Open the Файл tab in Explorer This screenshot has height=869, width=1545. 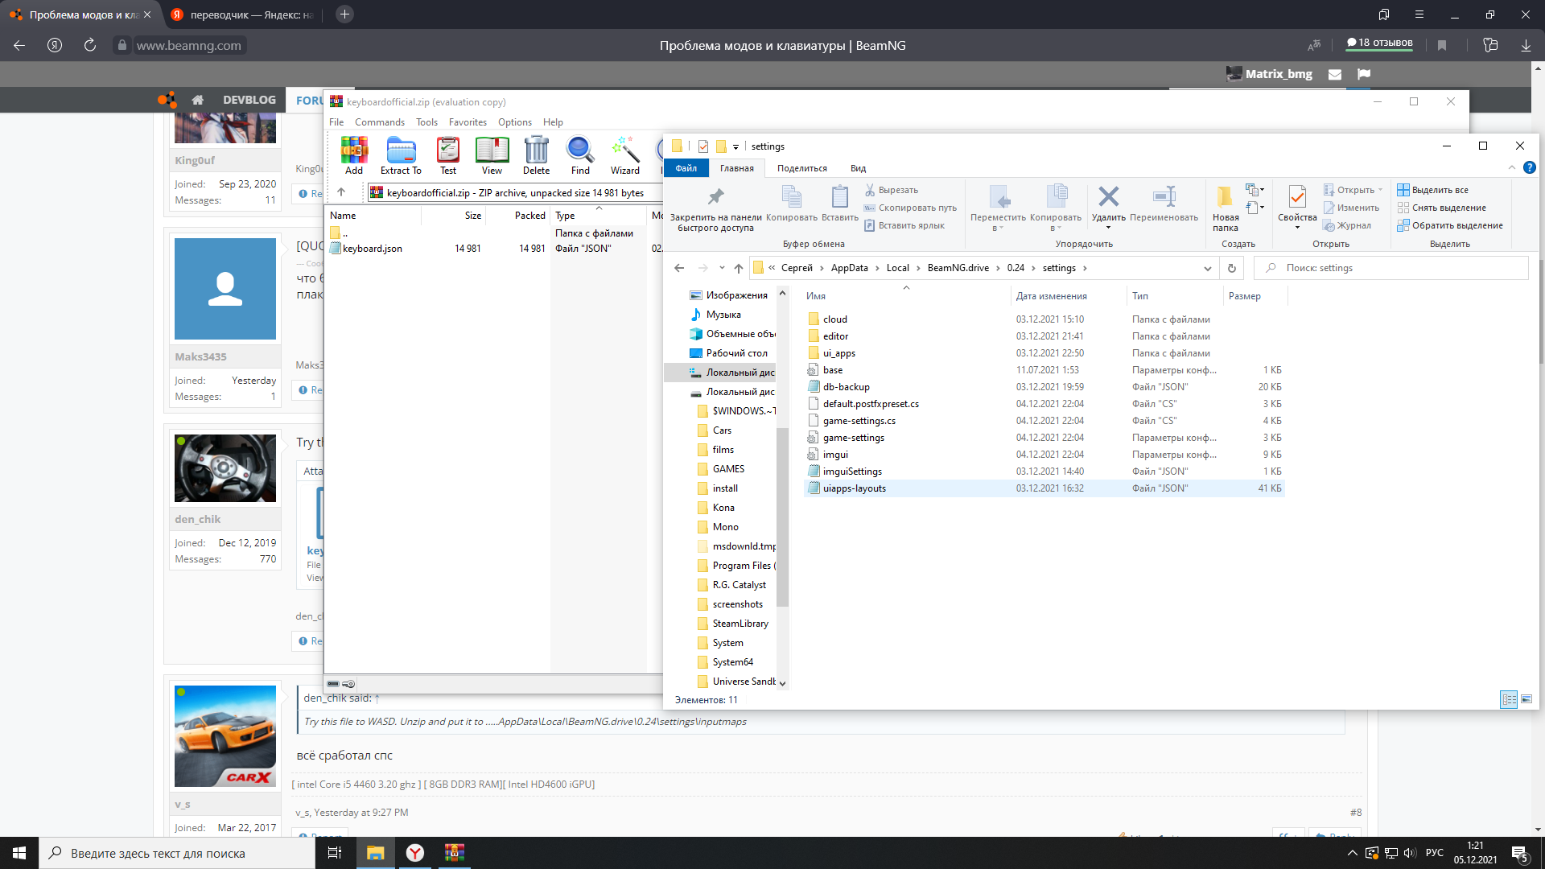(x=686, y=168)
